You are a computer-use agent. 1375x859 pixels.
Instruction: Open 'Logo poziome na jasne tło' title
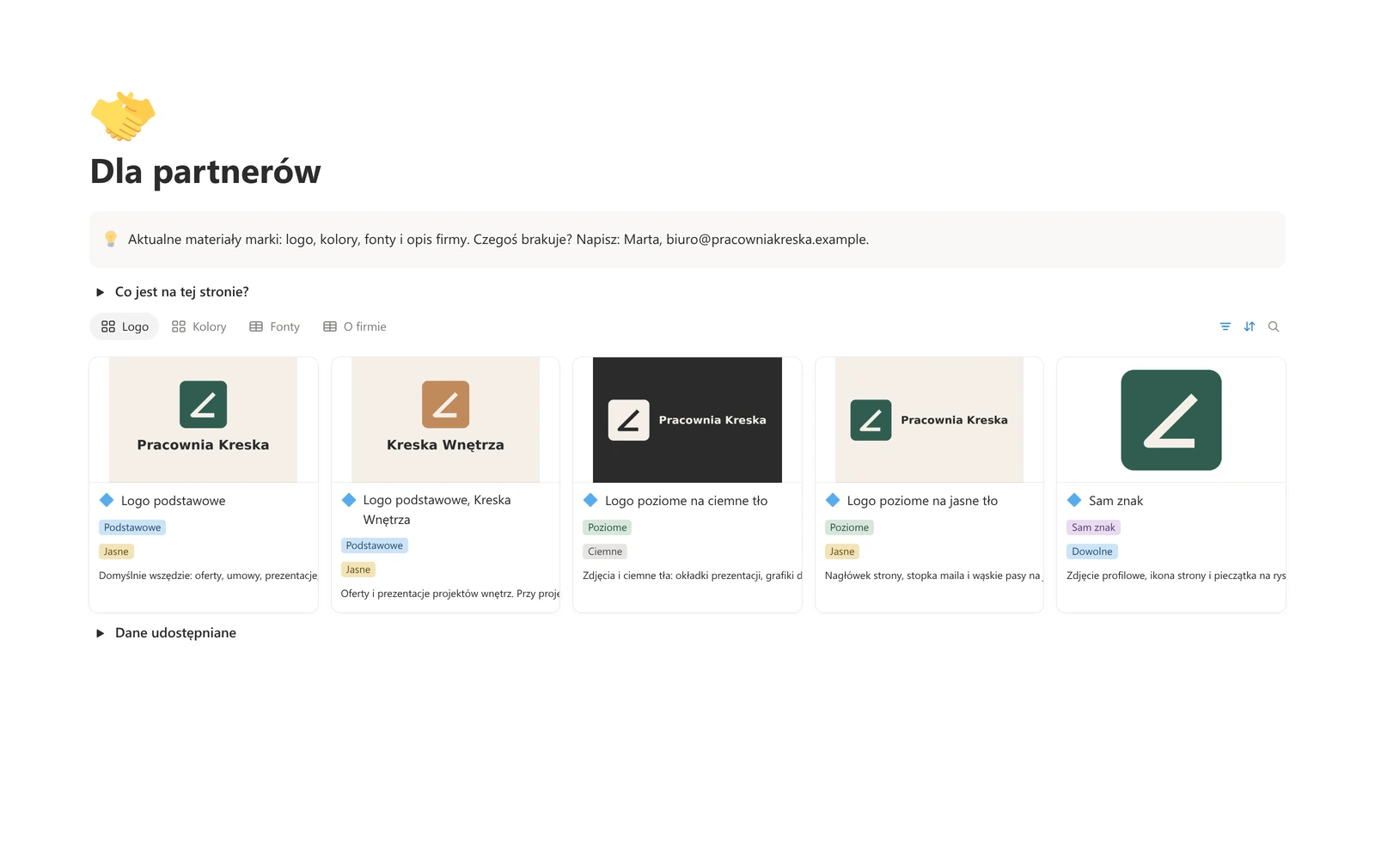click(x=922, y=501)
